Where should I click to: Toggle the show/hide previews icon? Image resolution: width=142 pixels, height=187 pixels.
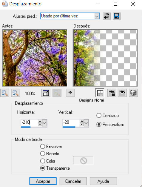click(100, 93)
